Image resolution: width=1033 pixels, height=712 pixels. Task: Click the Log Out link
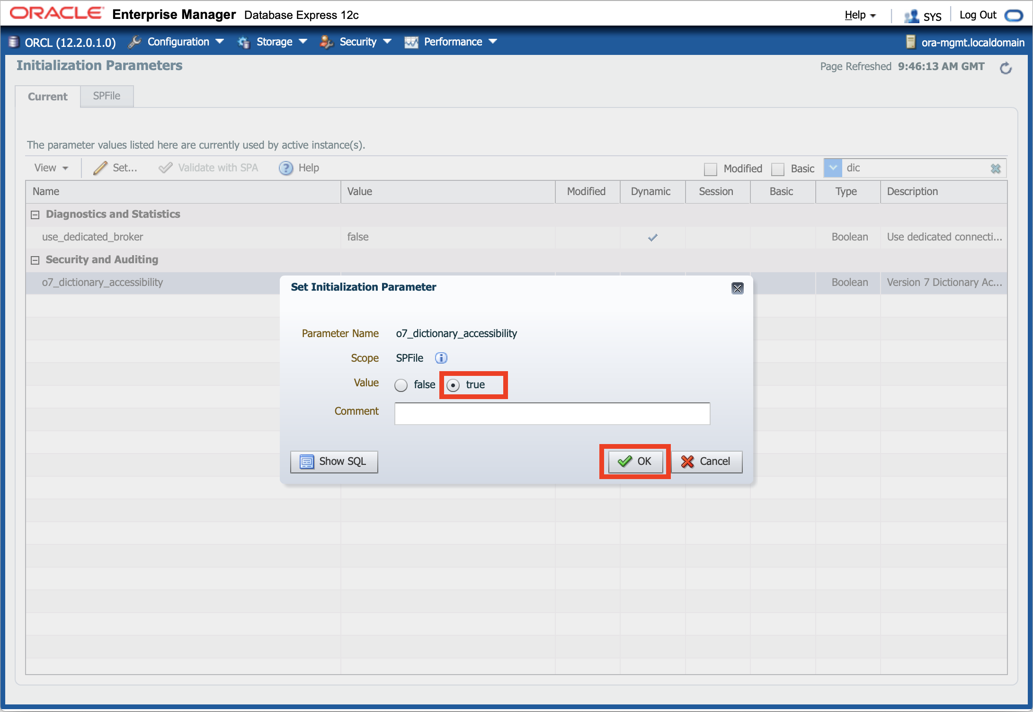[x=978, y=15]
